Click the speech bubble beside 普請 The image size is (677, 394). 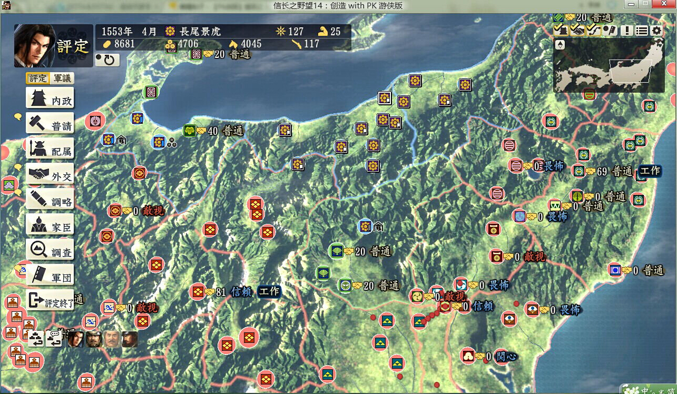pos(17,117)
